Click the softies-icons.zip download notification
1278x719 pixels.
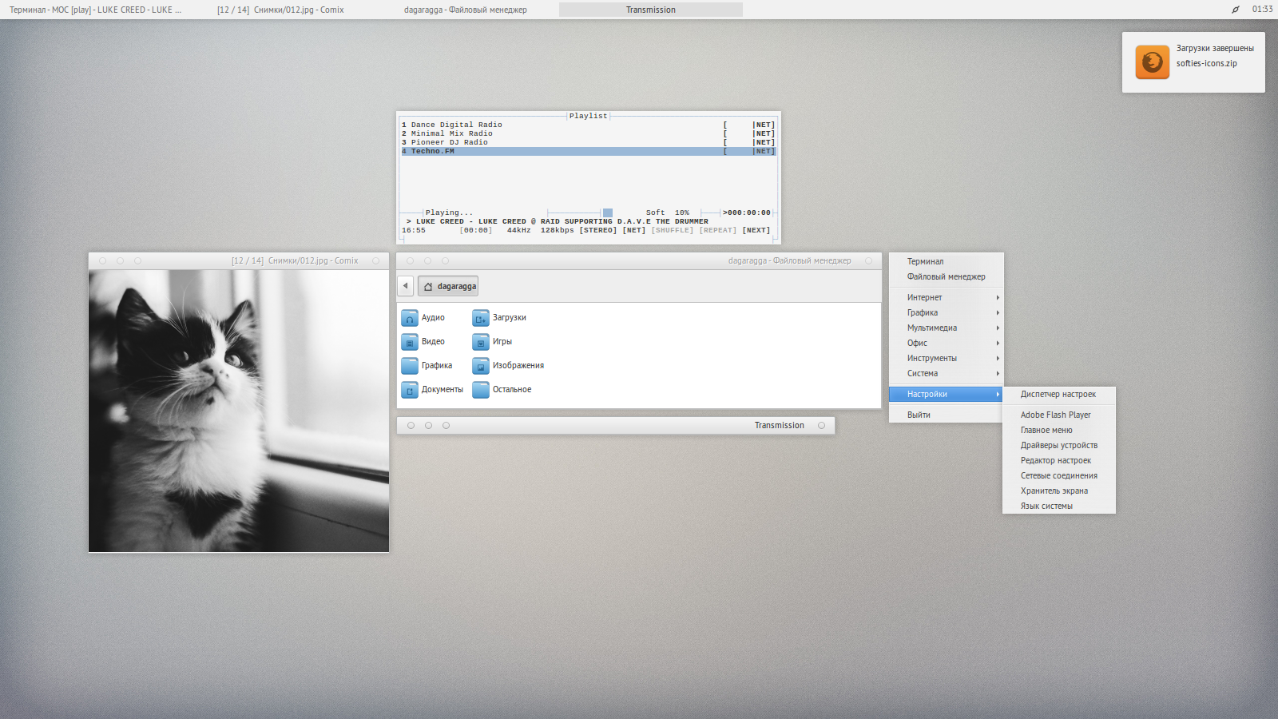[x=1193, y=62]
